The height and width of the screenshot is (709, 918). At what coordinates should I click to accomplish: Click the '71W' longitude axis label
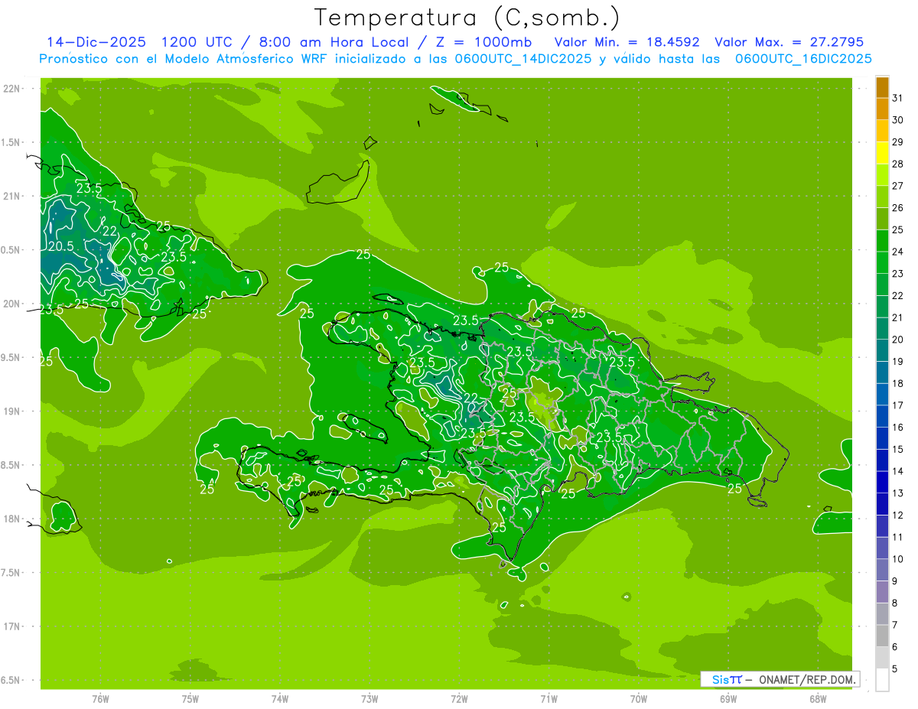pyautogui.click(x=549, y=698)
